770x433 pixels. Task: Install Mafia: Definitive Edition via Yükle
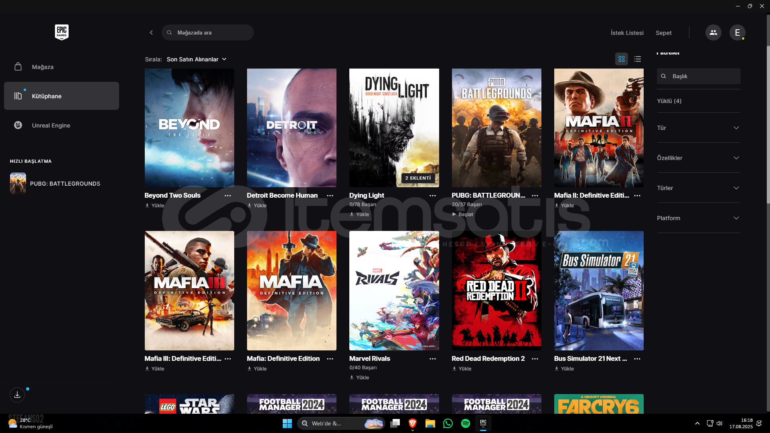(x=257, y=368)
